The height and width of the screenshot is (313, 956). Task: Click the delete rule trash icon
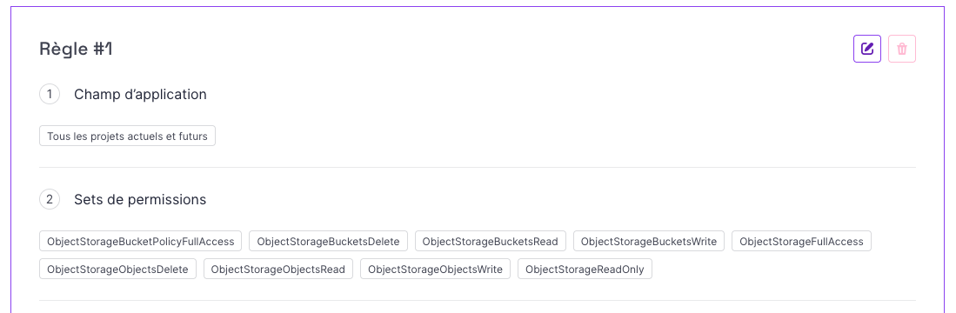pyautogui.click(x=902, y=49)
